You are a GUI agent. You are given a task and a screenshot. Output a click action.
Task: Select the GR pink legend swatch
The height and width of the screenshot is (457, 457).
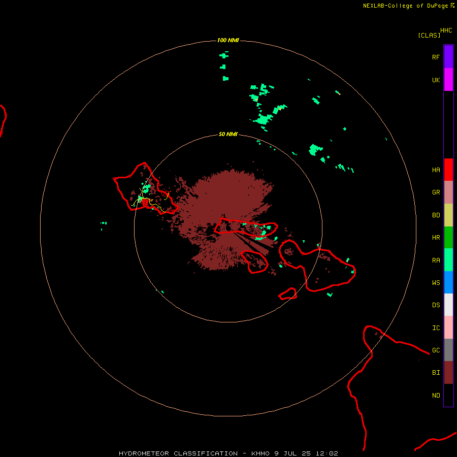pos(448,192)
